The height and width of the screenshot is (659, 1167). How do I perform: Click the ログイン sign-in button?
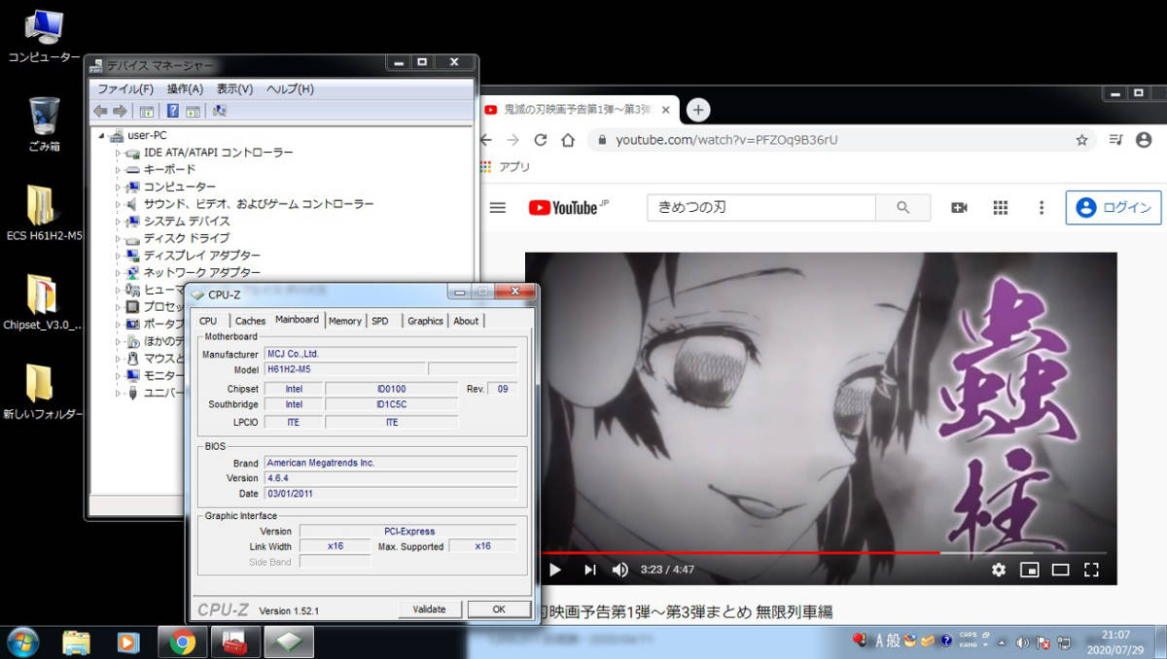1114,207
